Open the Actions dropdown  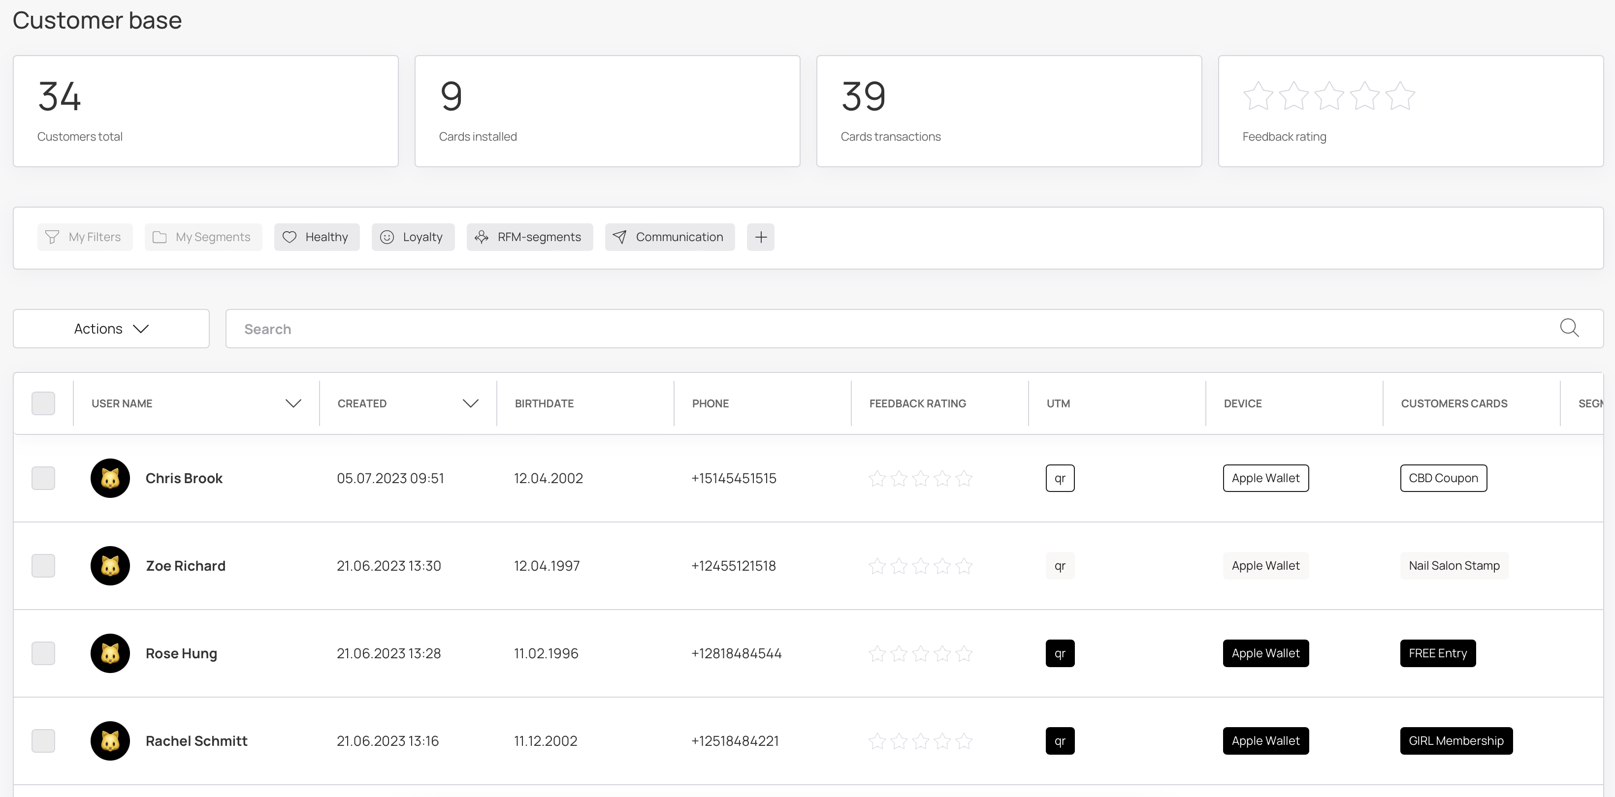pyautogui.click(x=111, y=328)
